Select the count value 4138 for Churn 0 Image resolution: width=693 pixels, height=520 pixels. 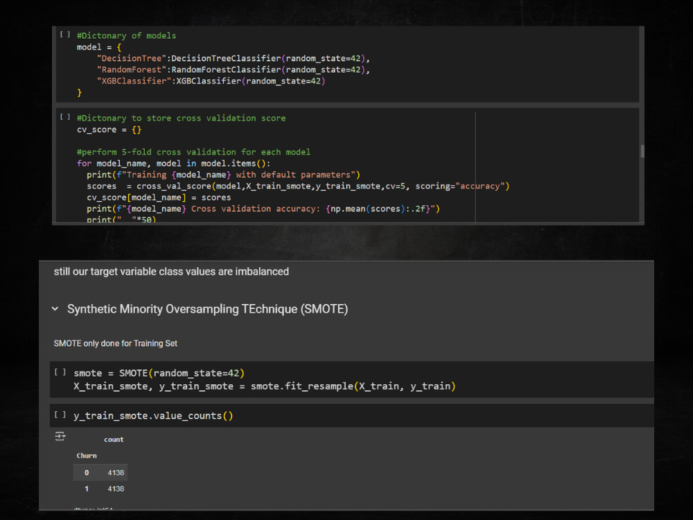116,473
